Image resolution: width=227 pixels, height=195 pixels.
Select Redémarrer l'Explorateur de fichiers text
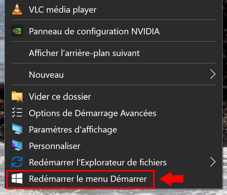(98, 162)
